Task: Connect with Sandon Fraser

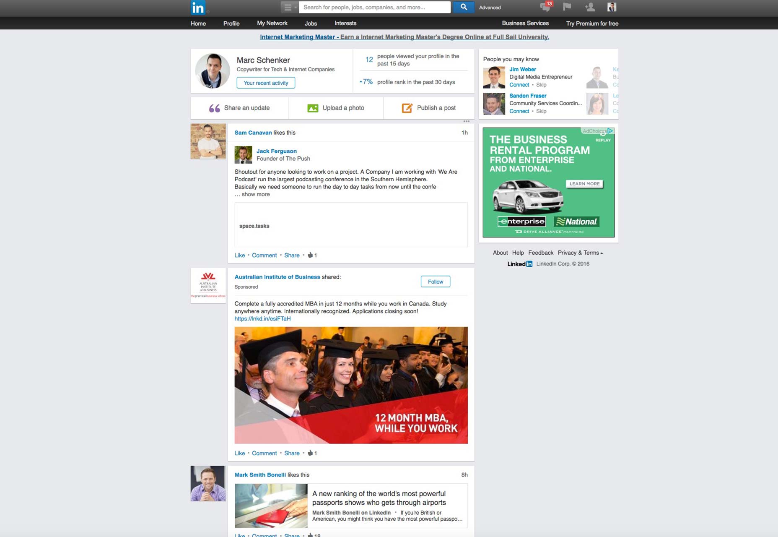Action: point(519,111)
